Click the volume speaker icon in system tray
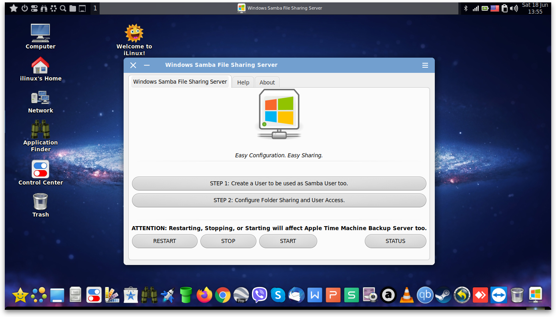This screenshot has width=556, height=317. [514, 8]
